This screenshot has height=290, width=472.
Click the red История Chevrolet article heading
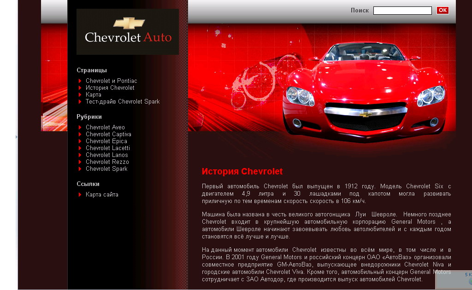[242, 172]
